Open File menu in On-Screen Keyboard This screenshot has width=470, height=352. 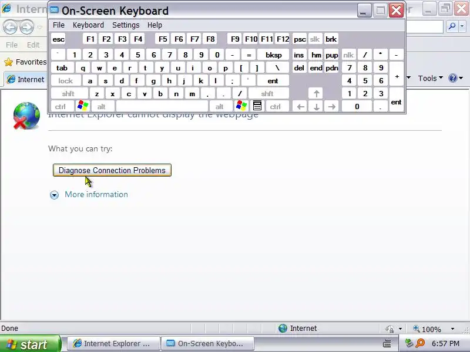58,25
